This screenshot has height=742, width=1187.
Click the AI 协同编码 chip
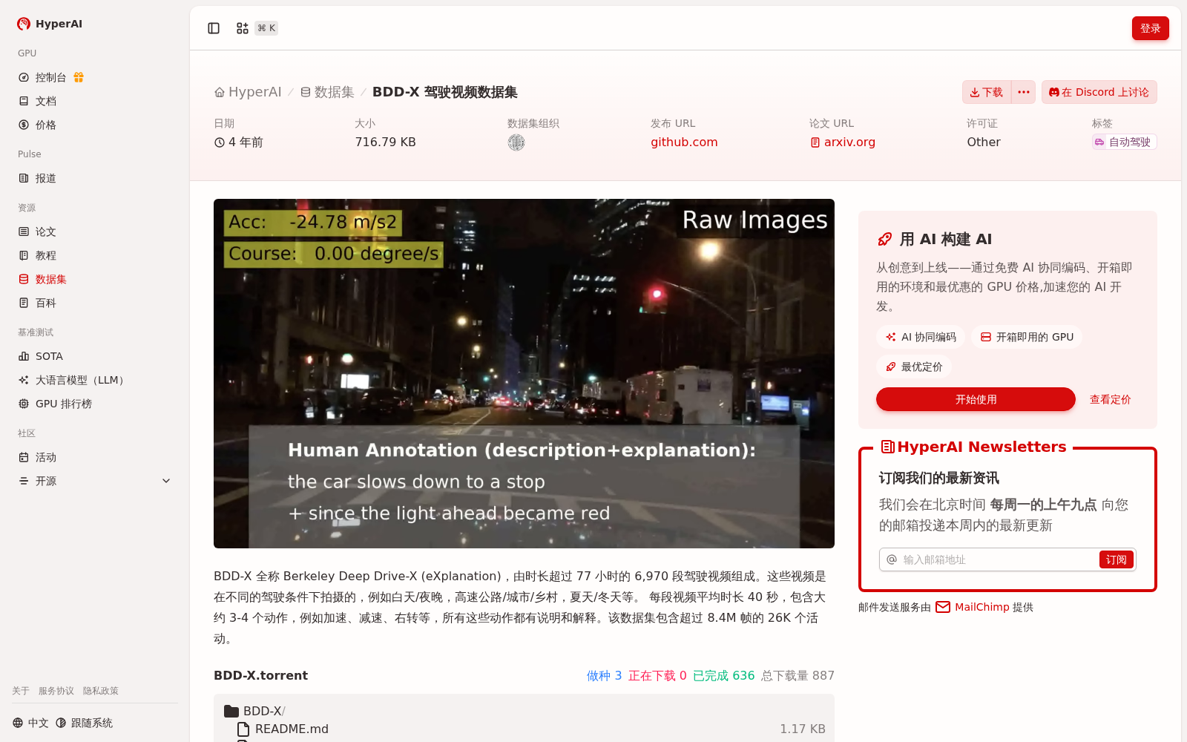921,337
